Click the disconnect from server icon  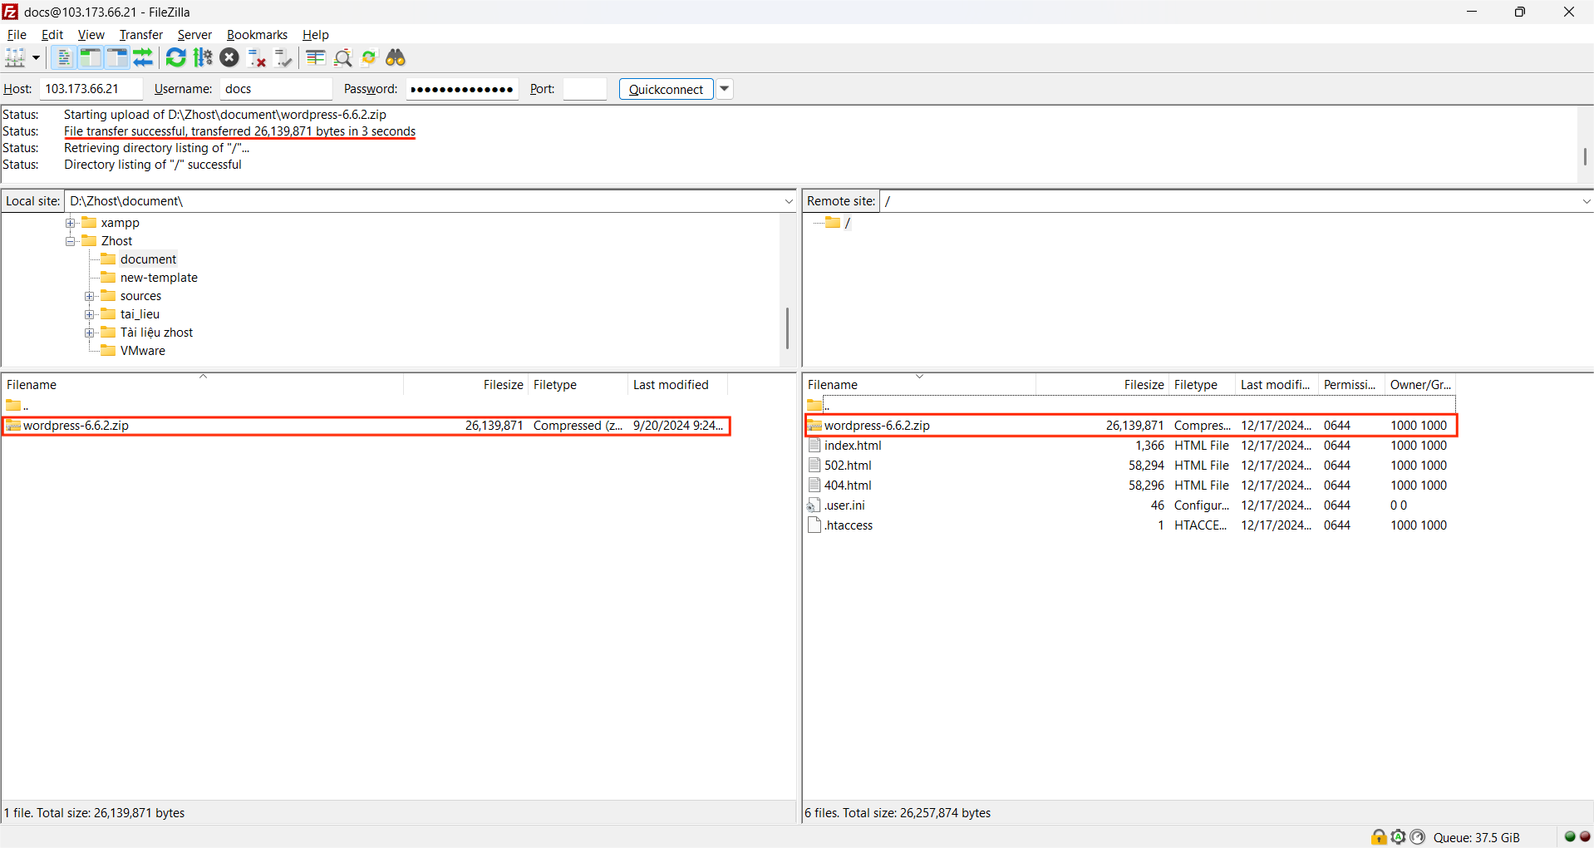pos(257,57)
